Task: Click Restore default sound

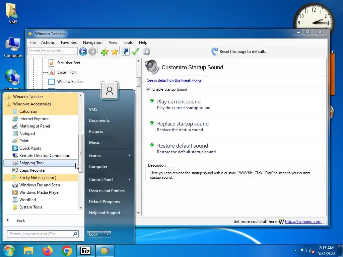Action: 183,146
